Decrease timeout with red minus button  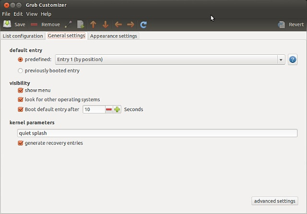click(x=109, y=109)
